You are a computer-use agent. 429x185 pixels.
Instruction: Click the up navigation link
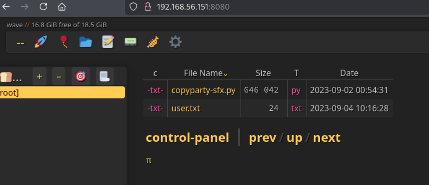[x=294, y=138]
